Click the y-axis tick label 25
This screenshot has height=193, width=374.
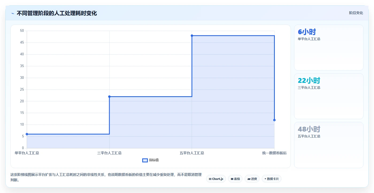coord(22,89)
